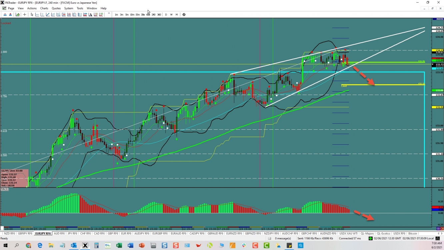Switch to AUD RF6 tab
Screen dimensions: 444x250
point(59,234)
